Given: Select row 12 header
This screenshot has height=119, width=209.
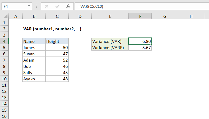Looking at the screenshot, I should [x=4, y=91].
